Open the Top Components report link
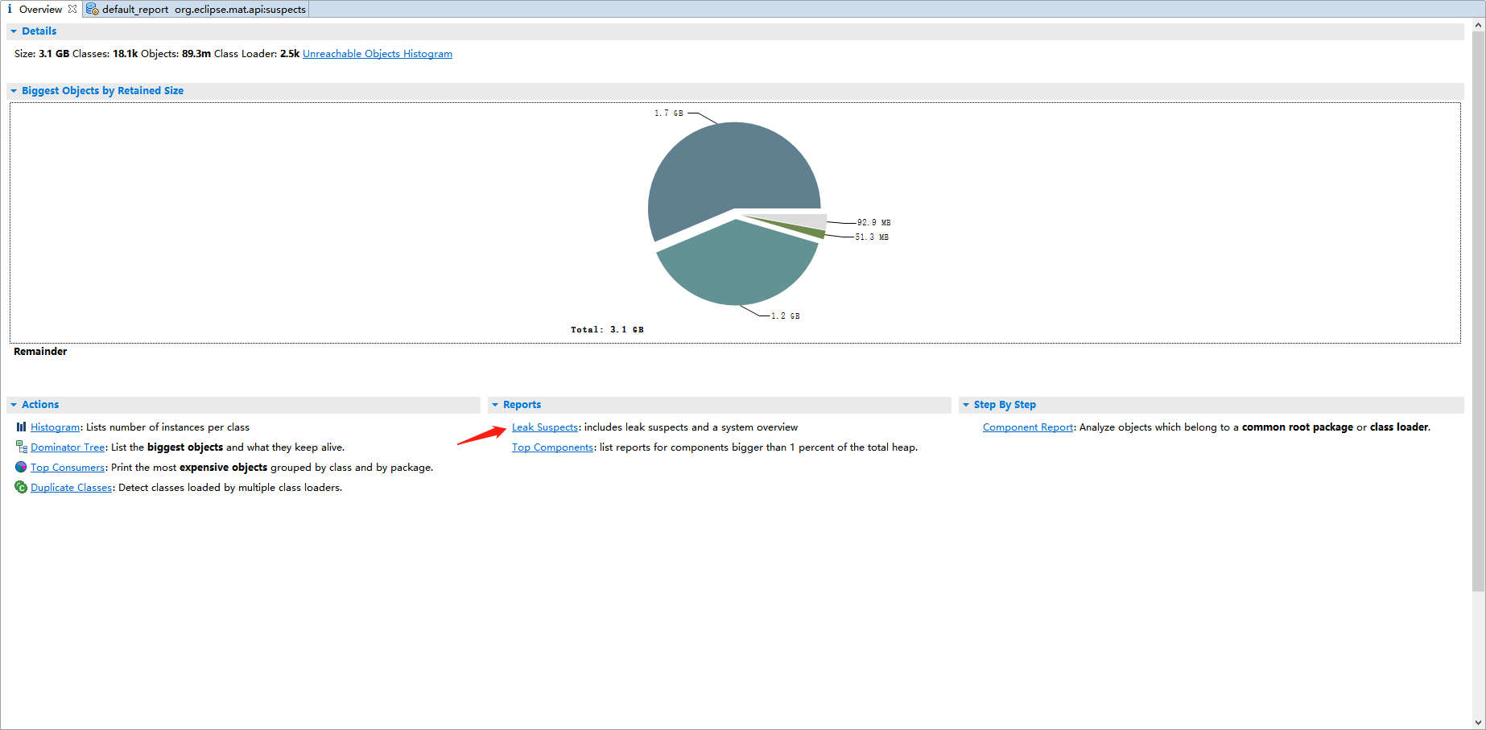Viewport: 1486px width, 730px height. pos(553,447)
